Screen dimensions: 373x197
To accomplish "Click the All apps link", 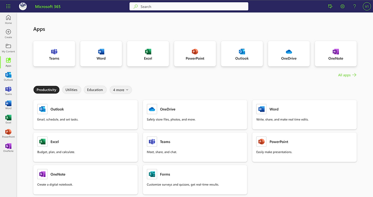I will tap(347, 75).
